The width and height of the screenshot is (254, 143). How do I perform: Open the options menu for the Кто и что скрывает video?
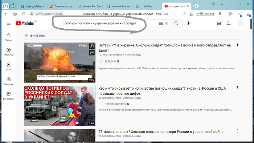click(x=237, y=87)
